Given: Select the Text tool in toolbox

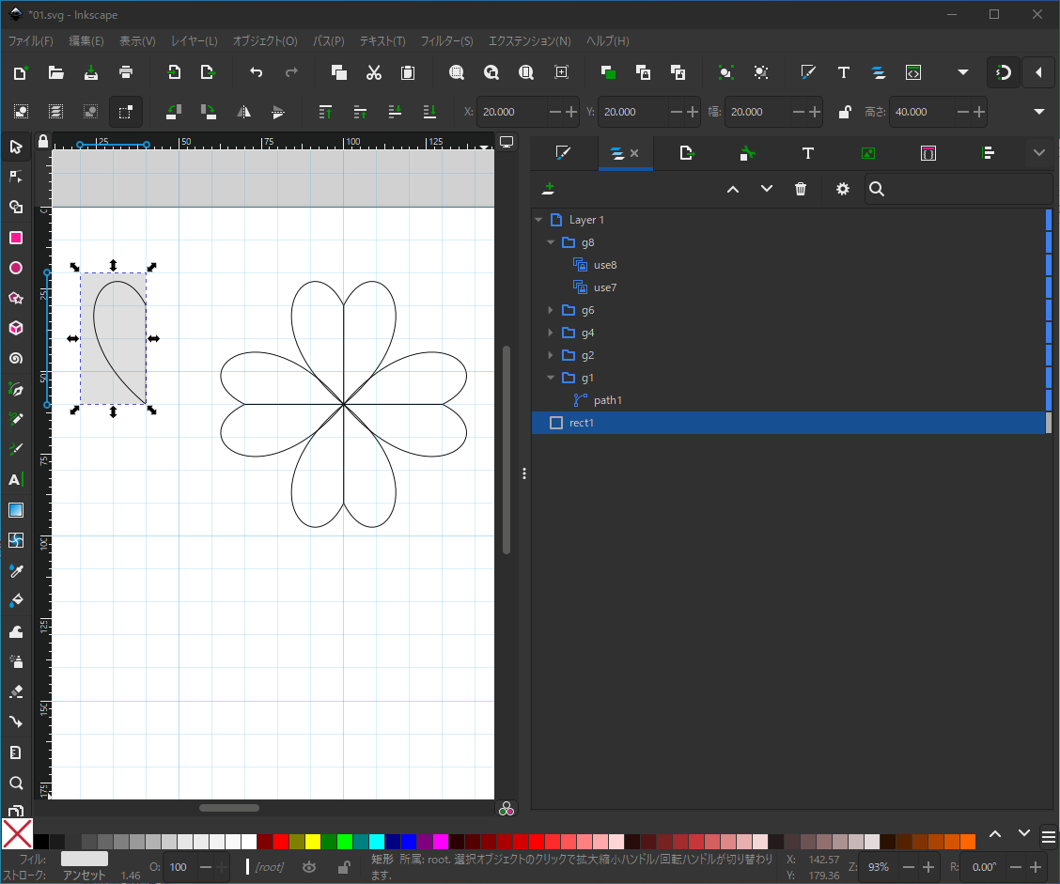Looking at the screenshot, I should tap(16, 480).
